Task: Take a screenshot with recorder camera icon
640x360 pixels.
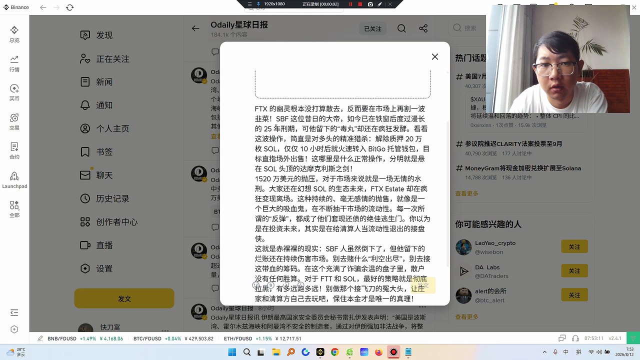Action: coord(370,4)
